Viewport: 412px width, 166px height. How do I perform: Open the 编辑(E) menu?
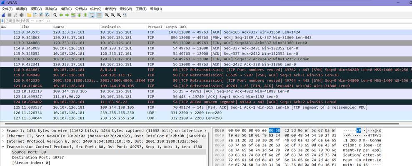click(22, 9)
